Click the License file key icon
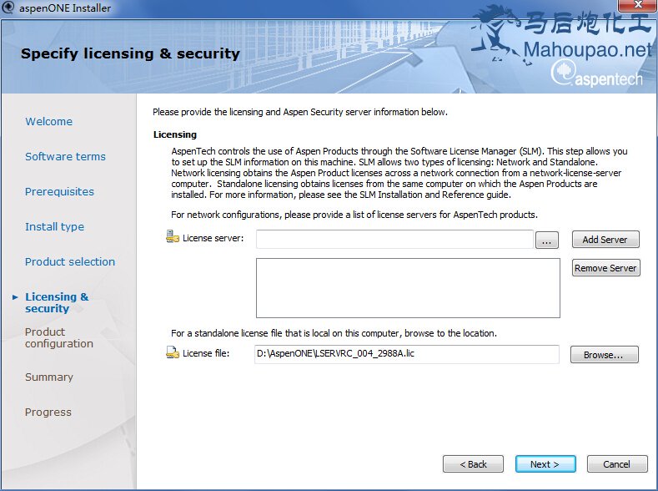 point(173,352)
